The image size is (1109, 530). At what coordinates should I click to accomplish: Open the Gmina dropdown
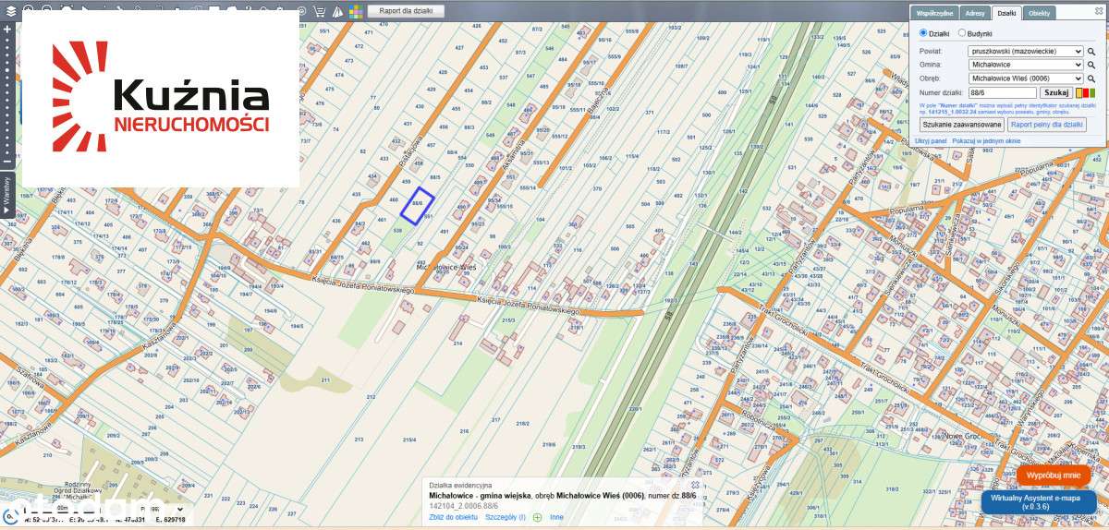(1026, 66)
